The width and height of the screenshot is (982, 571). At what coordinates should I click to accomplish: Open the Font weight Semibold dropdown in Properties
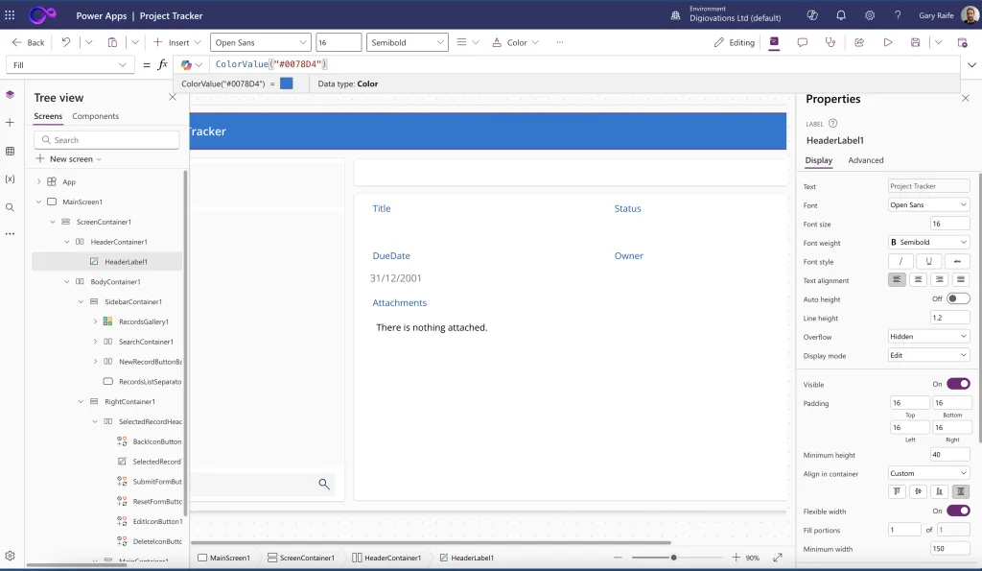(928, 243)
